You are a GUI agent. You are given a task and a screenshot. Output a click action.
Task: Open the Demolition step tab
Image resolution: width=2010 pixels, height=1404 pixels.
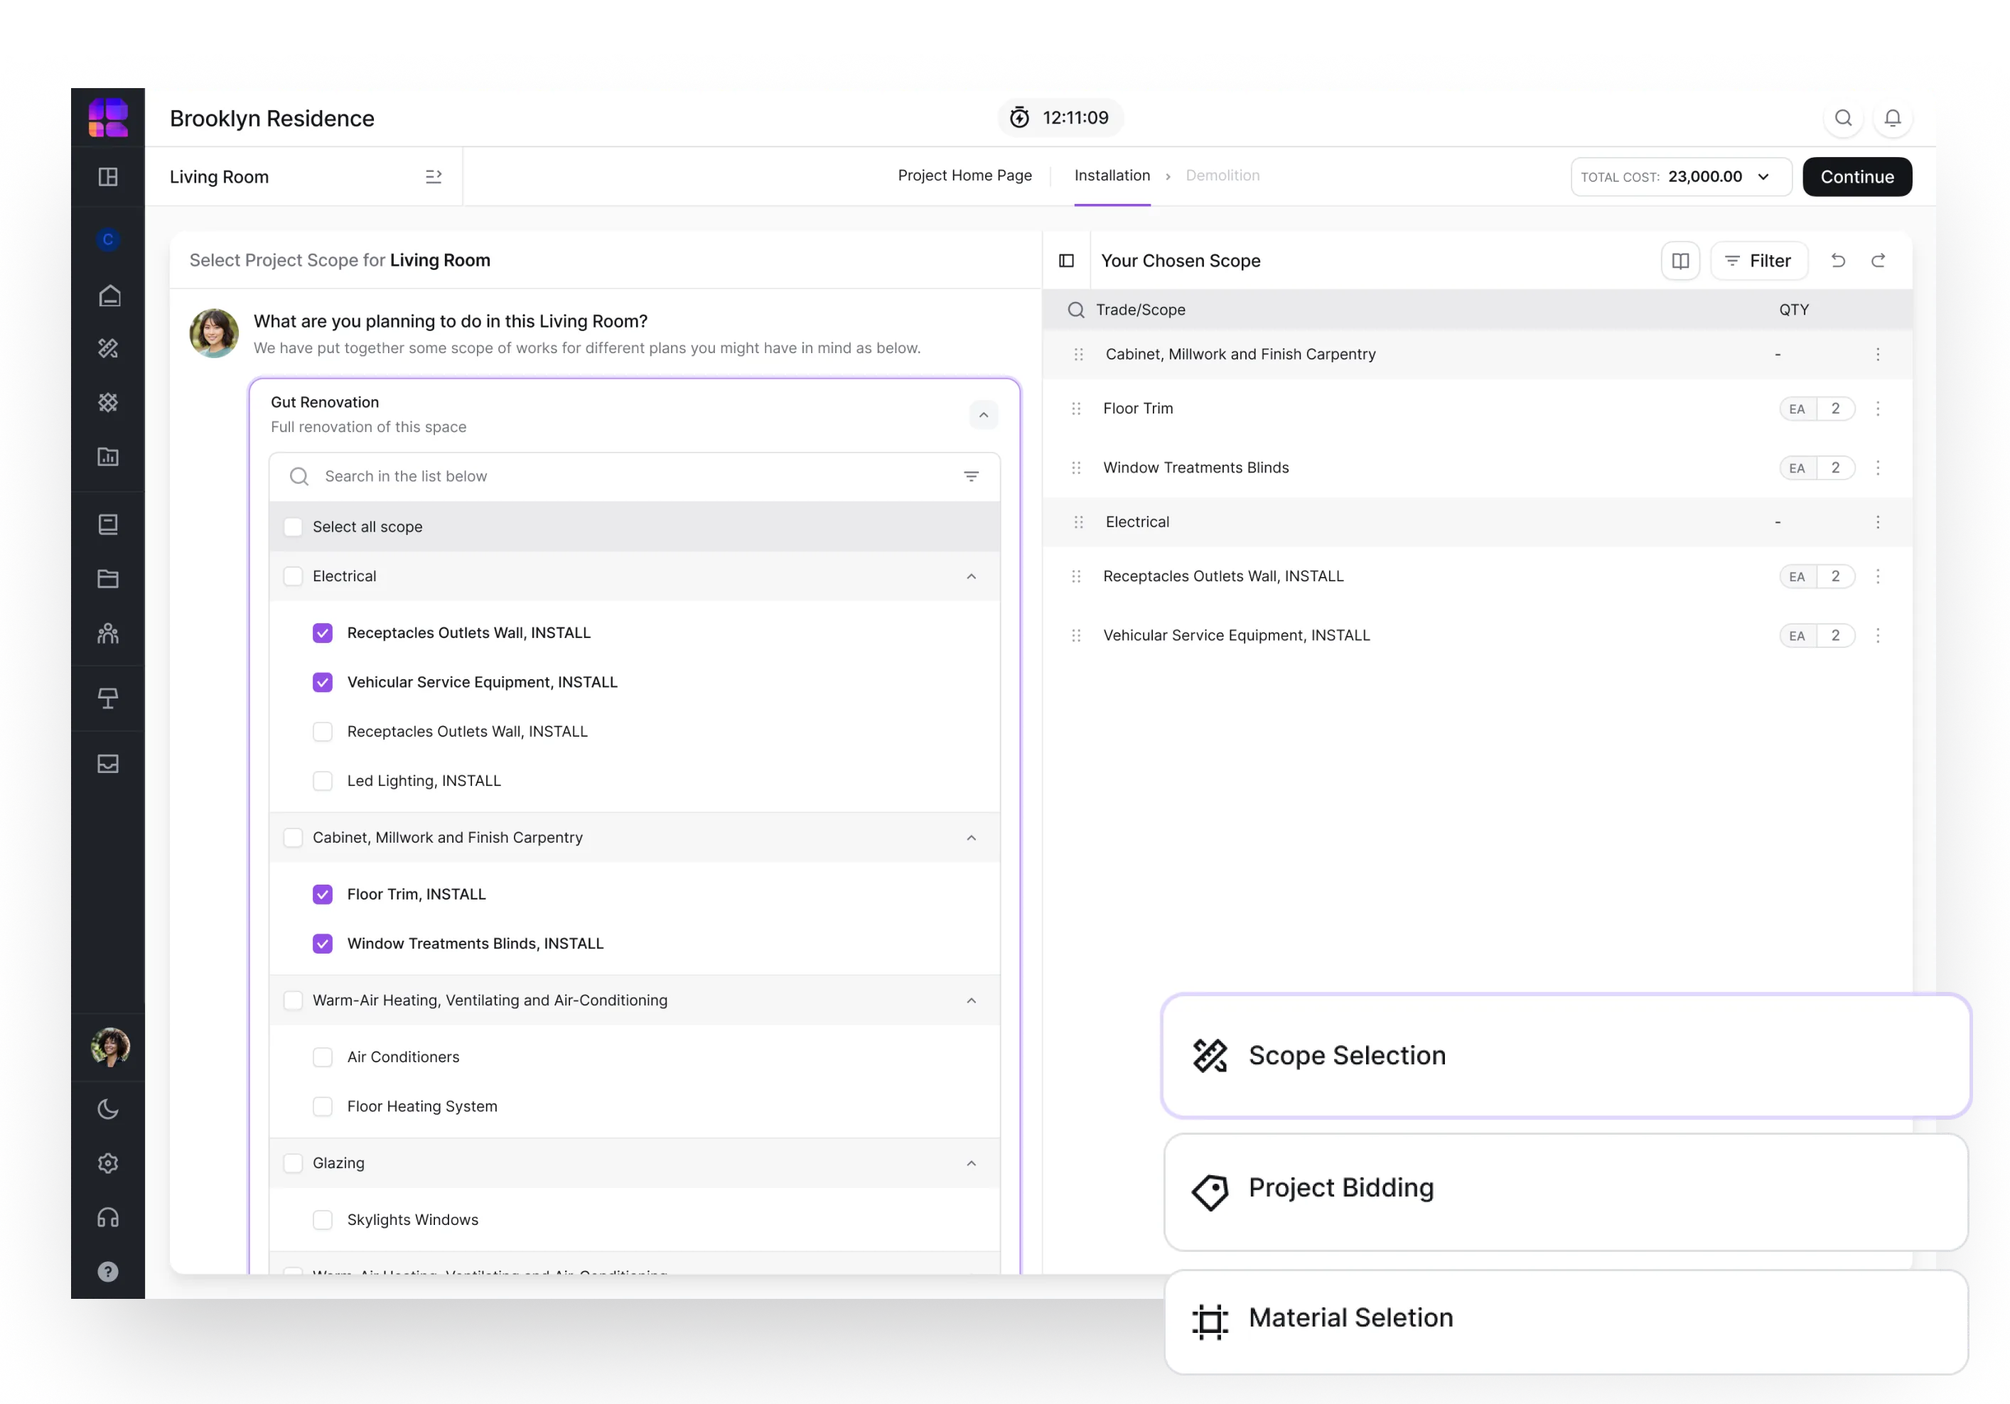click(1222, 176)
